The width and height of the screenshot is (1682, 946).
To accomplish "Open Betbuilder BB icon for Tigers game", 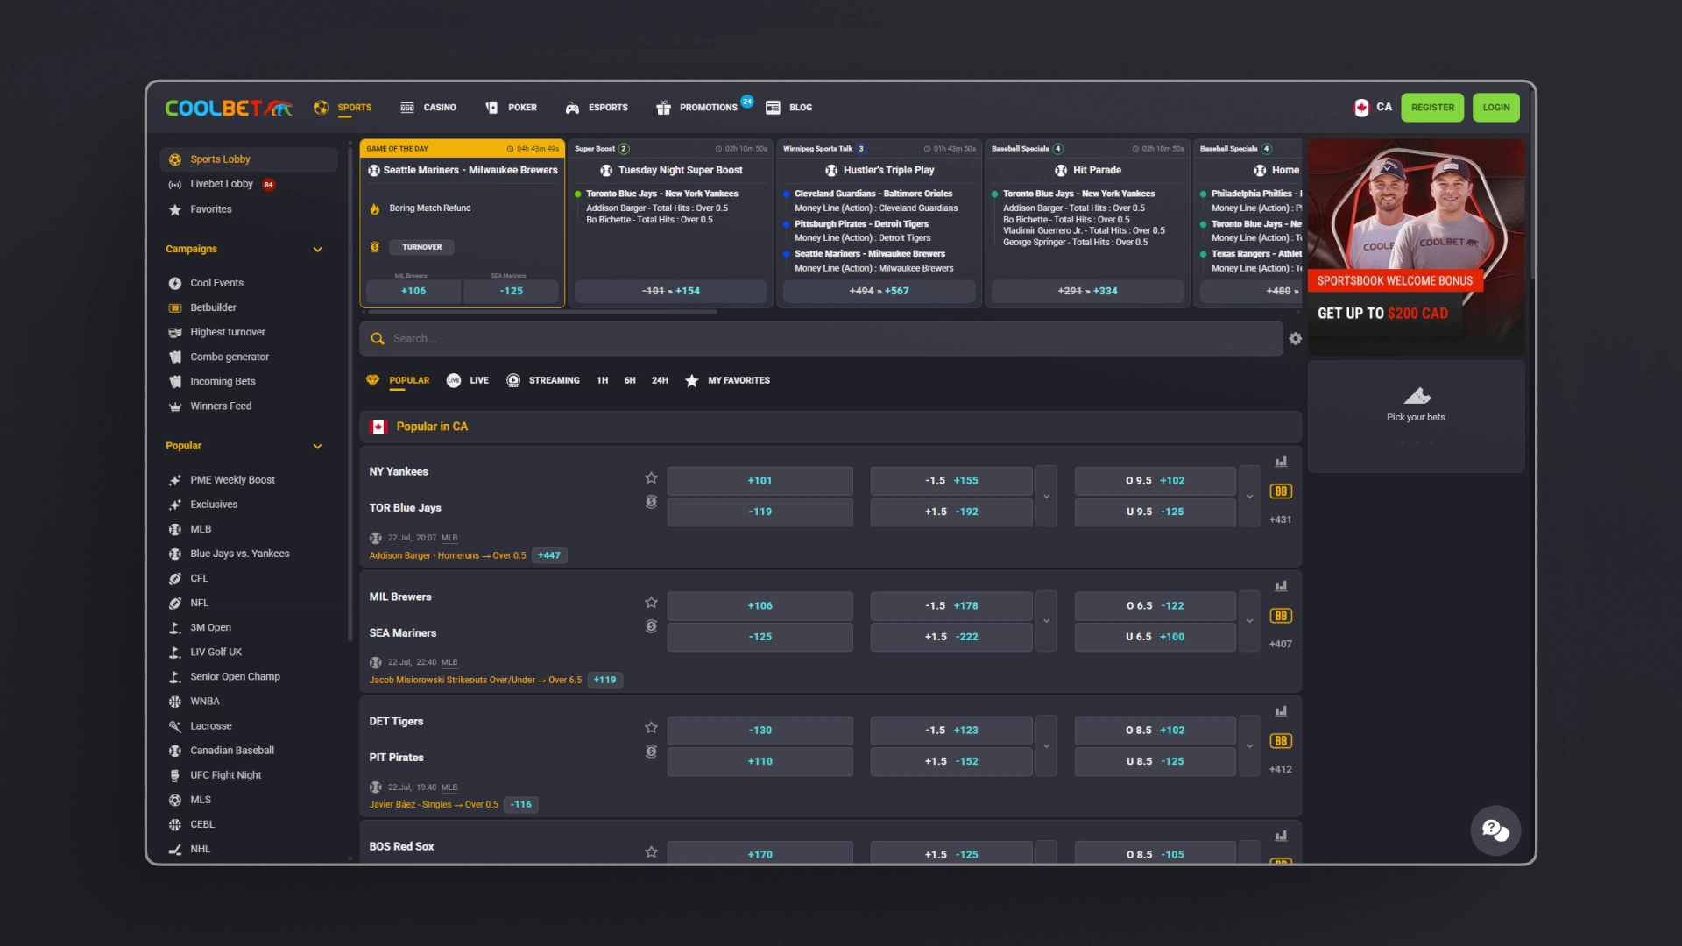I will [x=1281, y=741].
